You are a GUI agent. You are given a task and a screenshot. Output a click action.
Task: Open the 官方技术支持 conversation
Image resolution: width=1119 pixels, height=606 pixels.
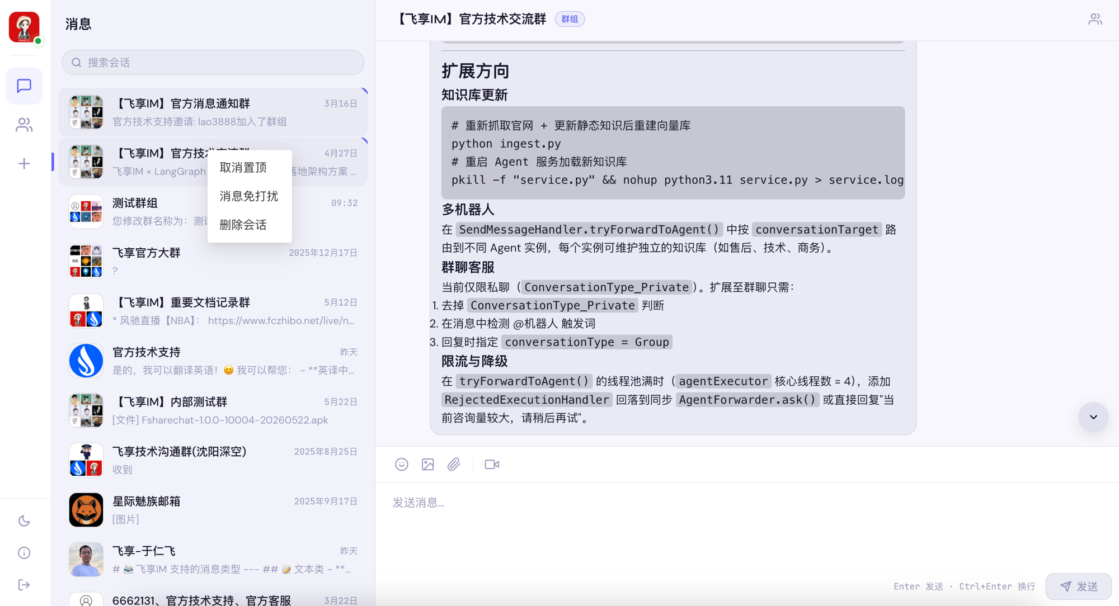pos(213,361)
